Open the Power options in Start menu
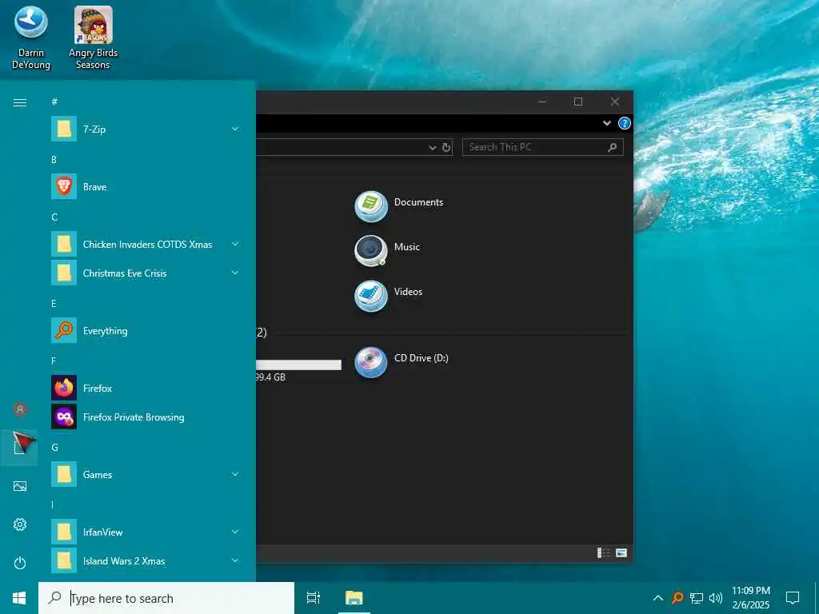The width and height of the screenshot is (819, 614). coord(20,563)
